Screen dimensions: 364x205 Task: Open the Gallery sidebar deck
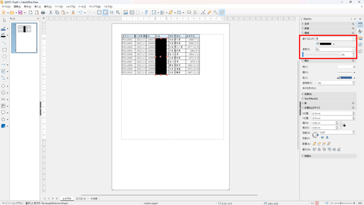pos(360,38)
